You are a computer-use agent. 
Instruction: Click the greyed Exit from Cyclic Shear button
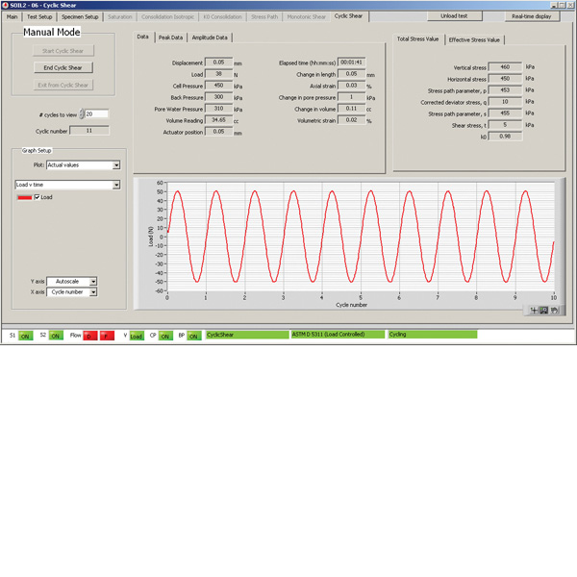(x=63, y=85)
